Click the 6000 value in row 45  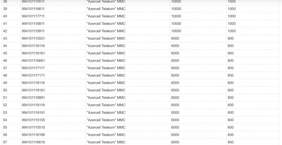[175, 53]
